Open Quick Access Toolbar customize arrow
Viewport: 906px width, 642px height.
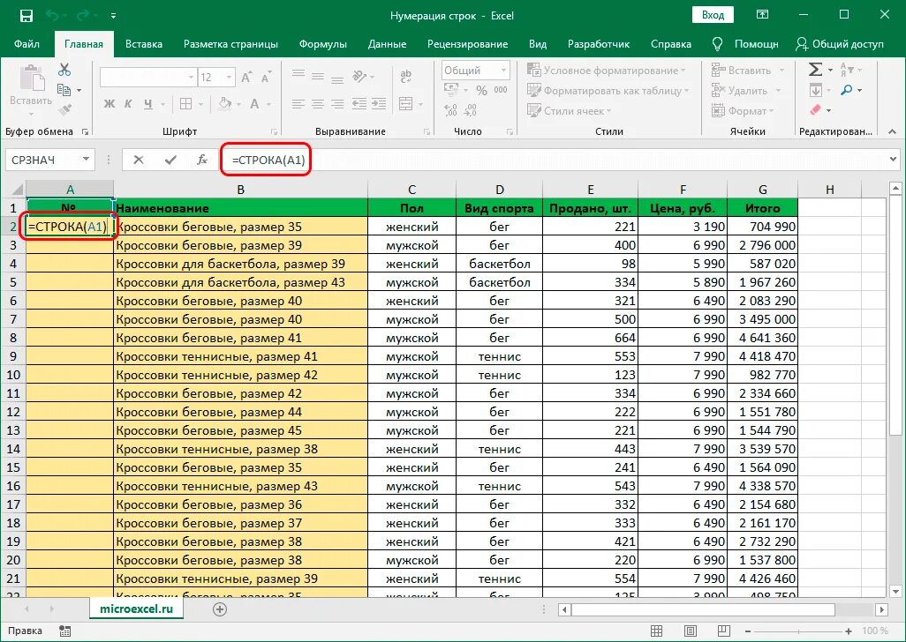click(113, 16)
